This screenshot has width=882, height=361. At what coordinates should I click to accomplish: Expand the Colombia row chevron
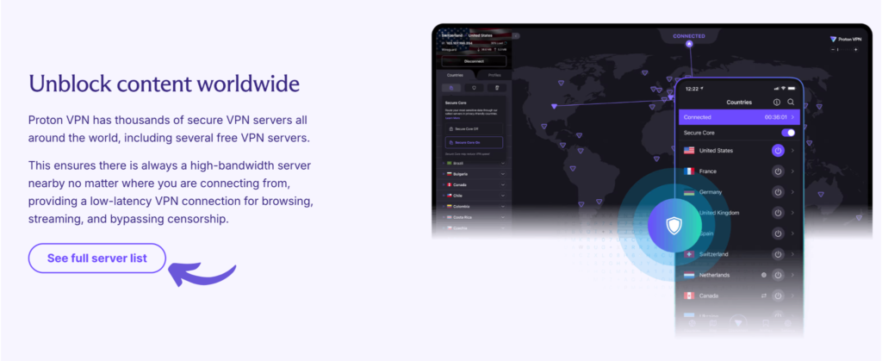pyautogui.click(x=503, y=207)
